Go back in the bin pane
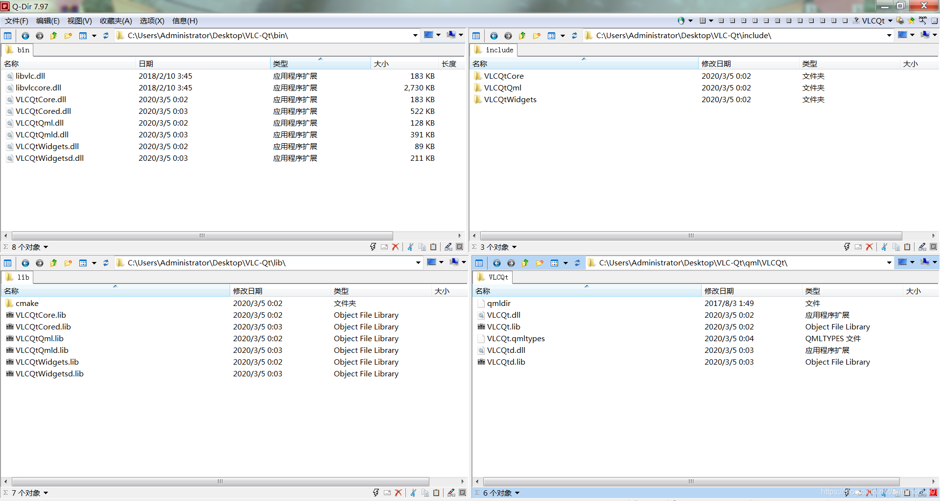Viewport: 940px width, 501px height. coord(25,36)
